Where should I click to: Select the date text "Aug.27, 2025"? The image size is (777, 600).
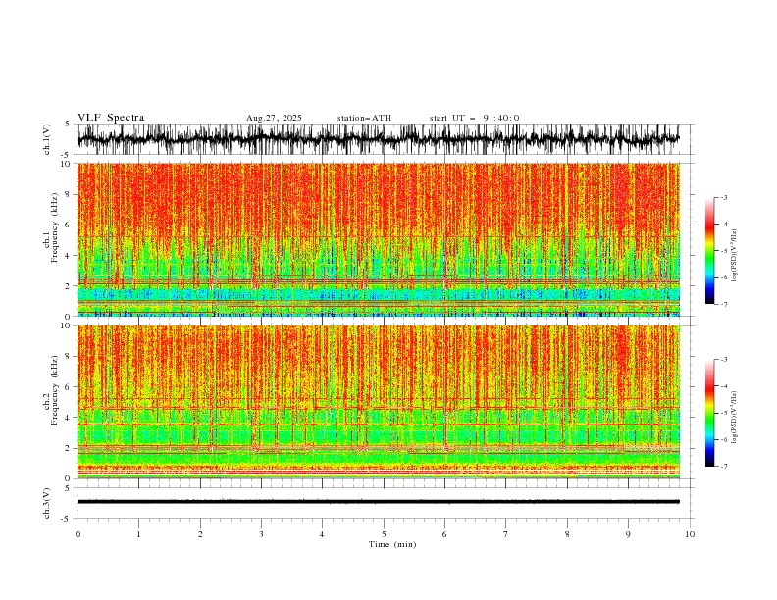tap(274, 118)
